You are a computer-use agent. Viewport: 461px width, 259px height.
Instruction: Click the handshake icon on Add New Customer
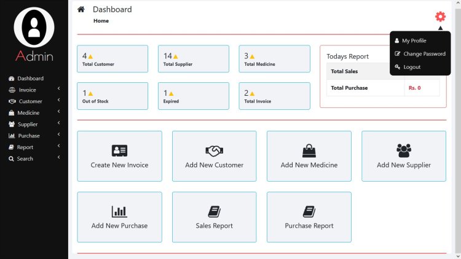coord(214,151)
